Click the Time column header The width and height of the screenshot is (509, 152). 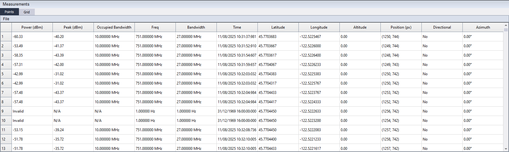[x=237, y=27]
